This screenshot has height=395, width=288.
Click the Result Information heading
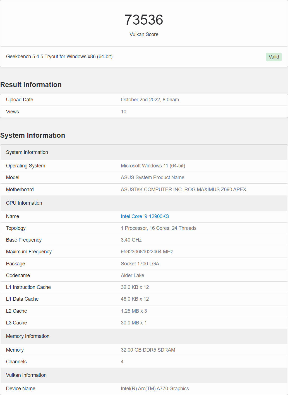point(31,85)
